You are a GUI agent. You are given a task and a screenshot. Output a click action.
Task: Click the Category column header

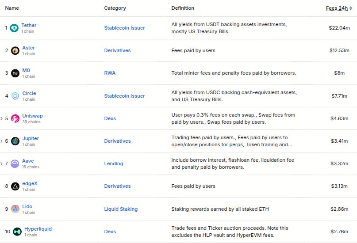pyautogui.click(x=115, y=8)
